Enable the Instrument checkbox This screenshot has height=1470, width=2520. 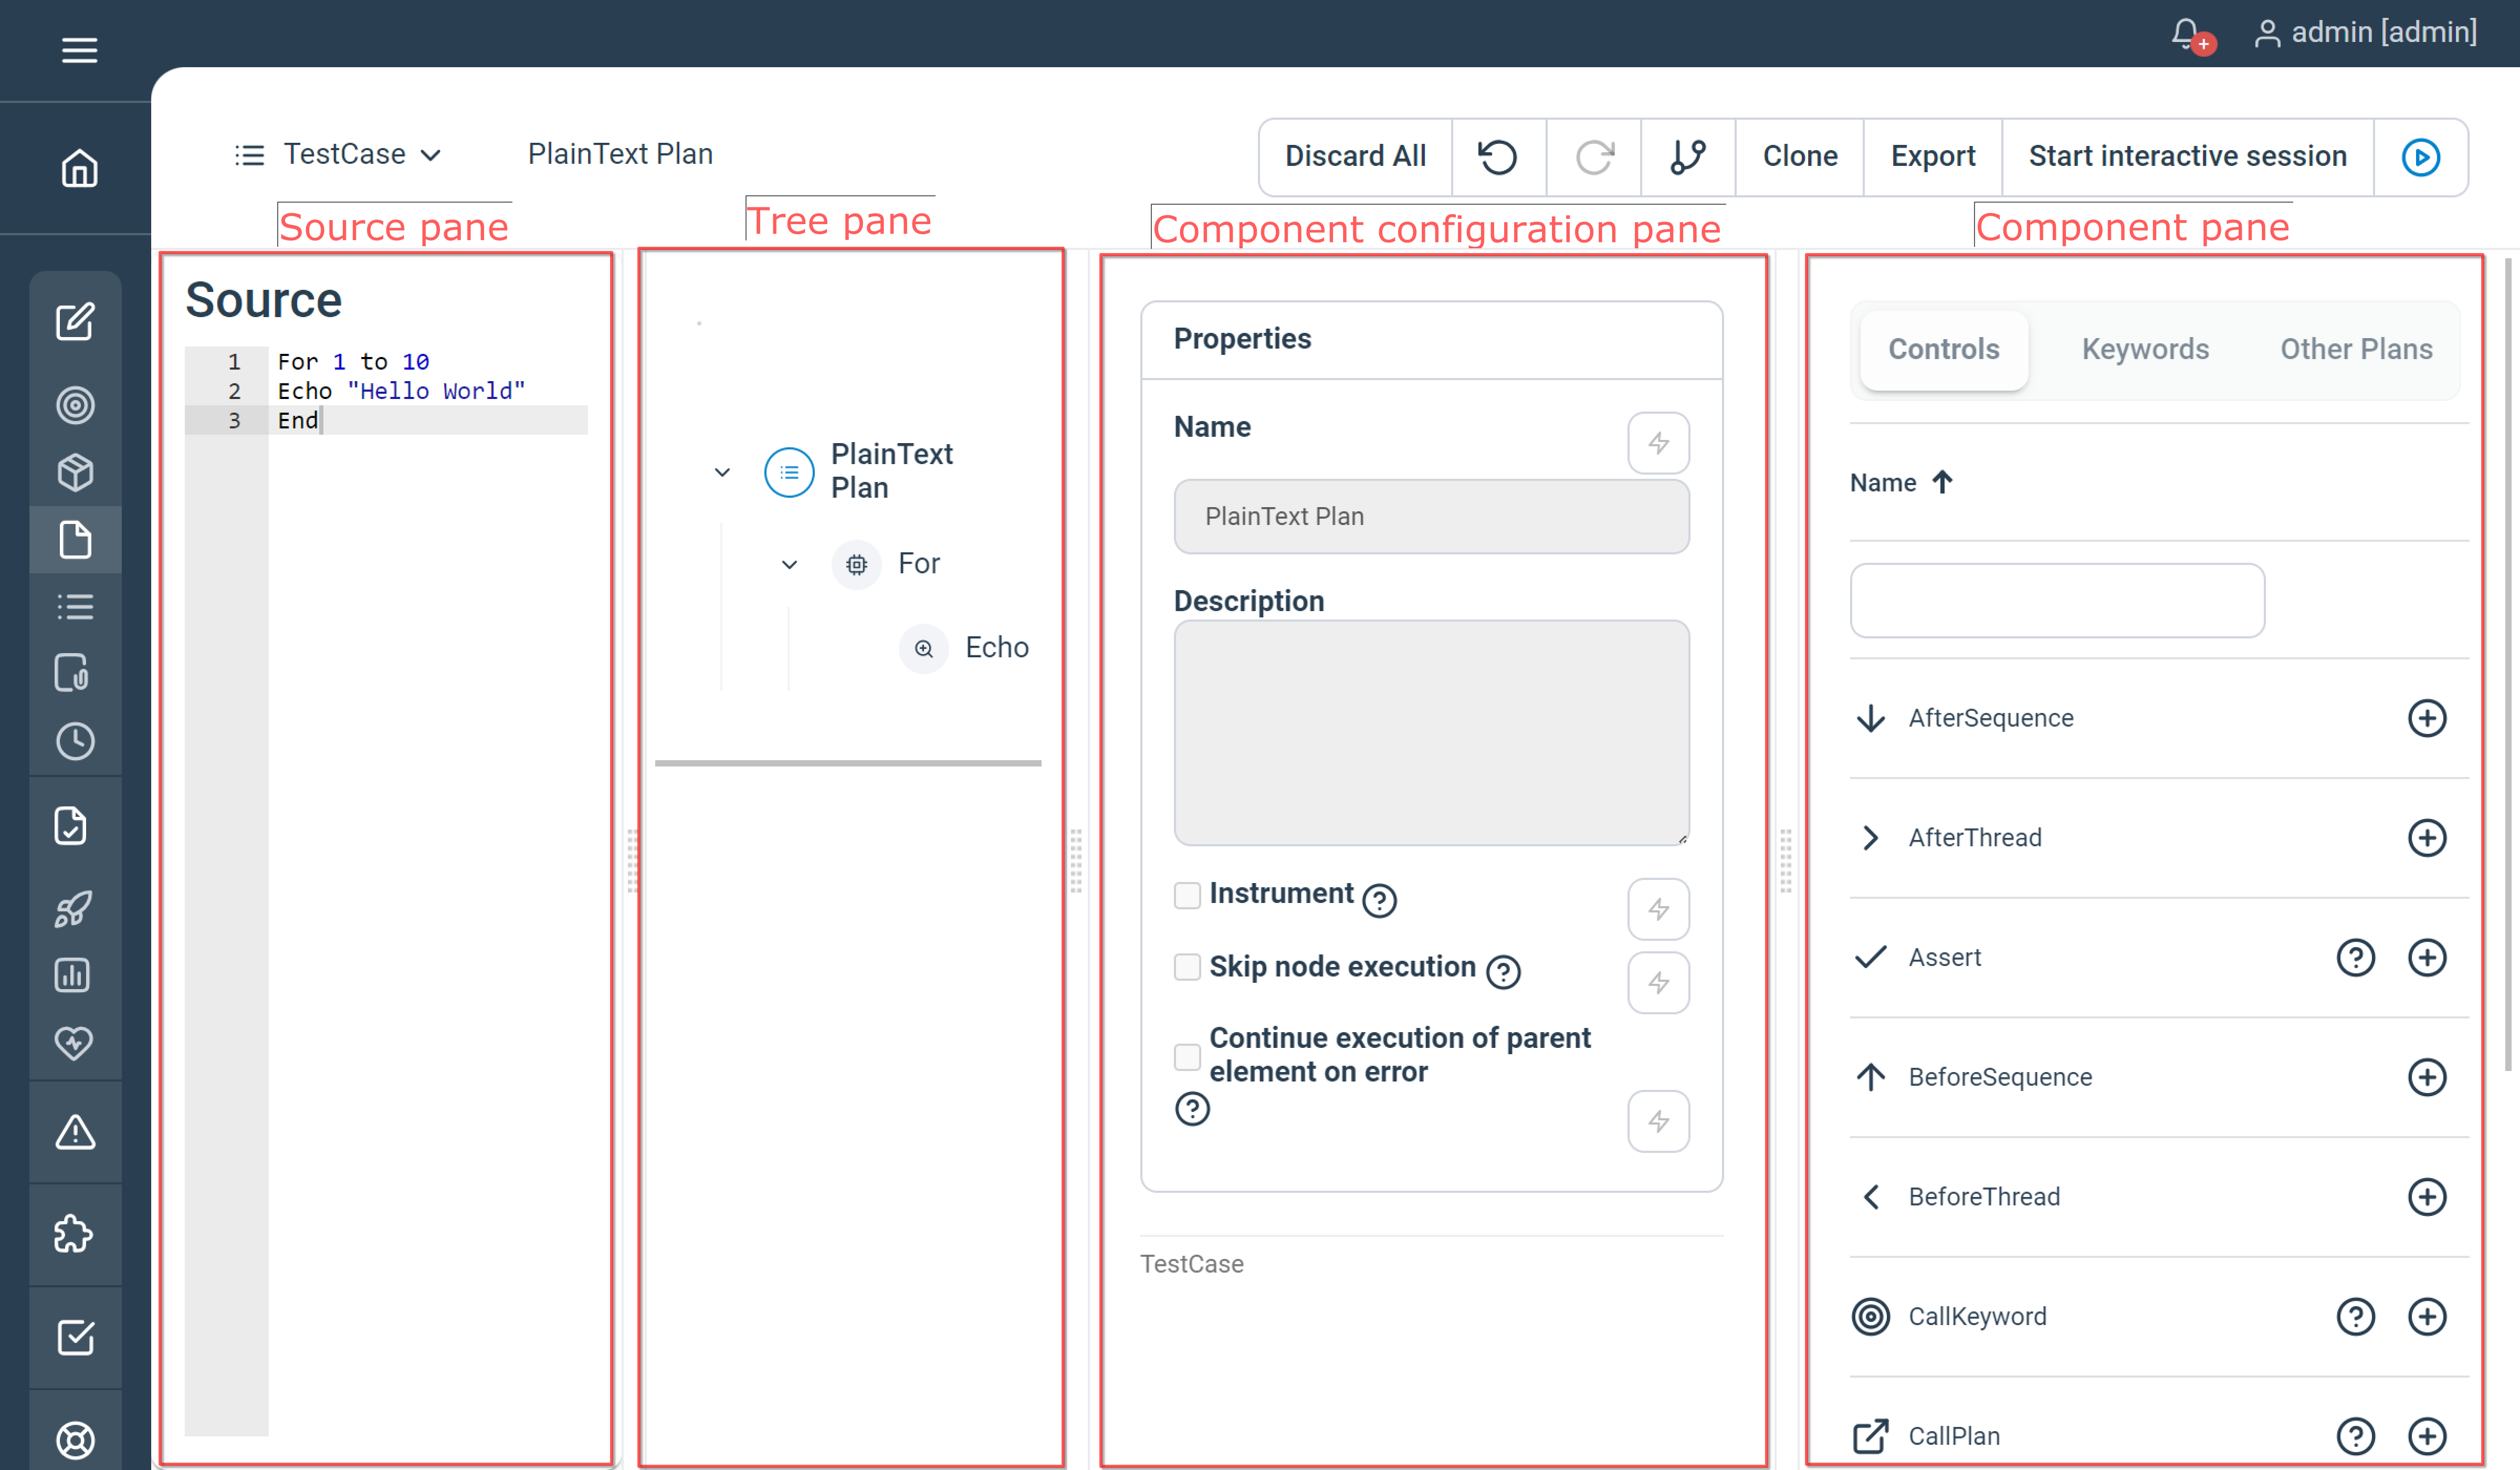tap(1187, 896)
